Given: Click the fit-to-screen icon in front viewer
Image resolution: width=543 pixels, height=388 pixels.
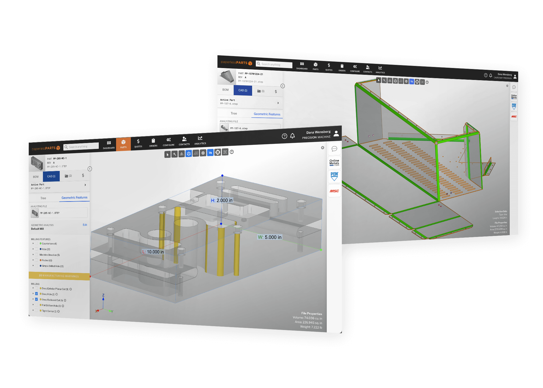Looking at the screenshot, I should pos(225,152).
